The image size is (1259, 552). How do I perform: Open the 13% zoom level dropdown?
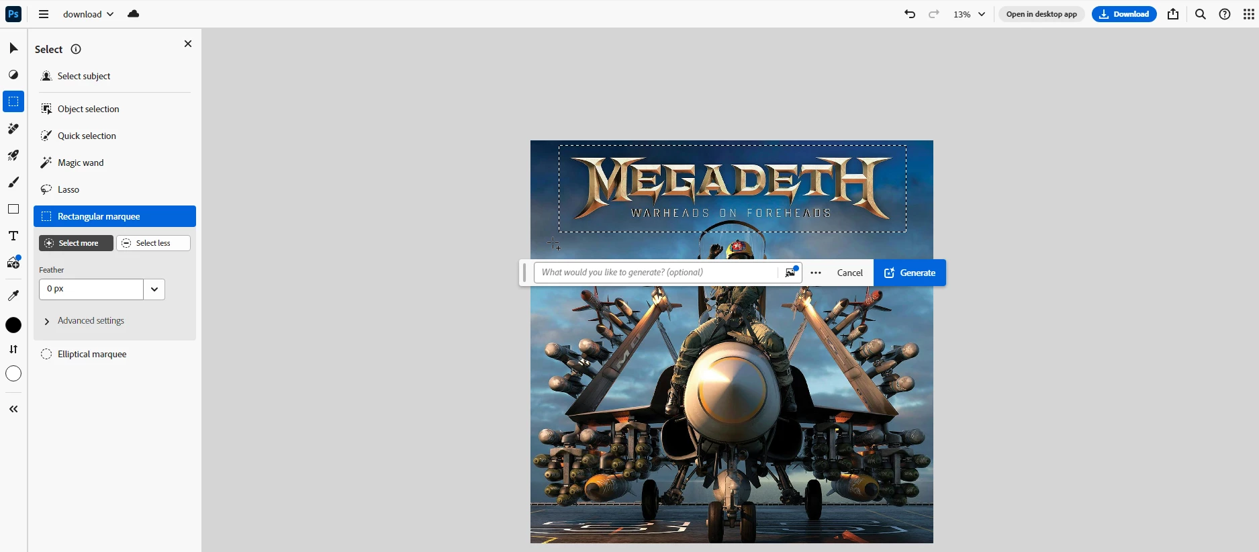(x=969, y=14)
